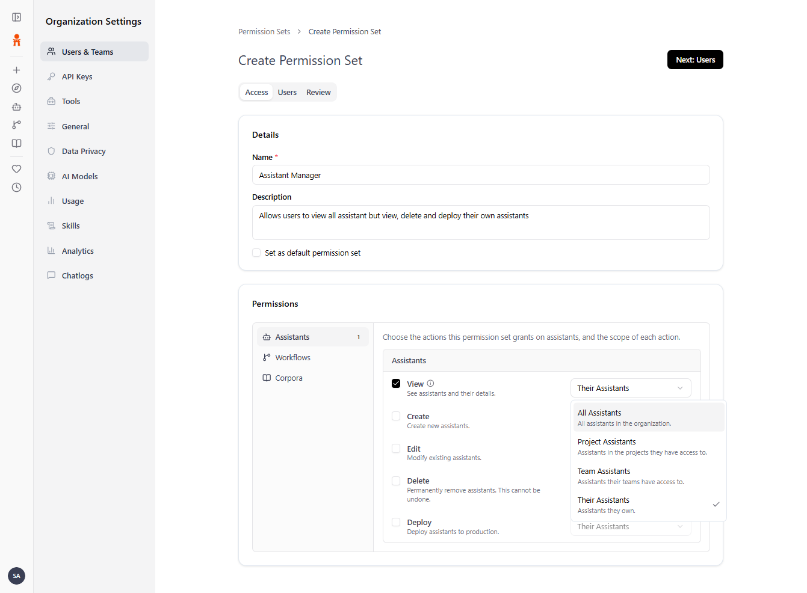807x593 pixels.
Task: Open the workflows branch icon in rail
Action: pos(17,125)
